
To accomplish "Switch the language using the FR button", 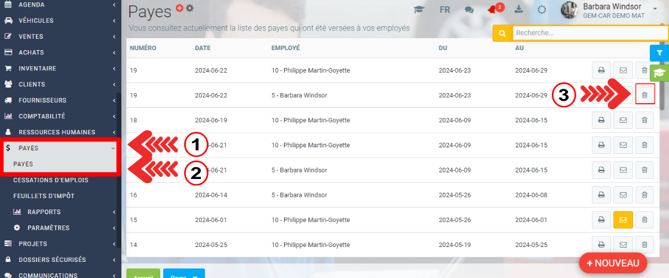I will coord(445,10).
